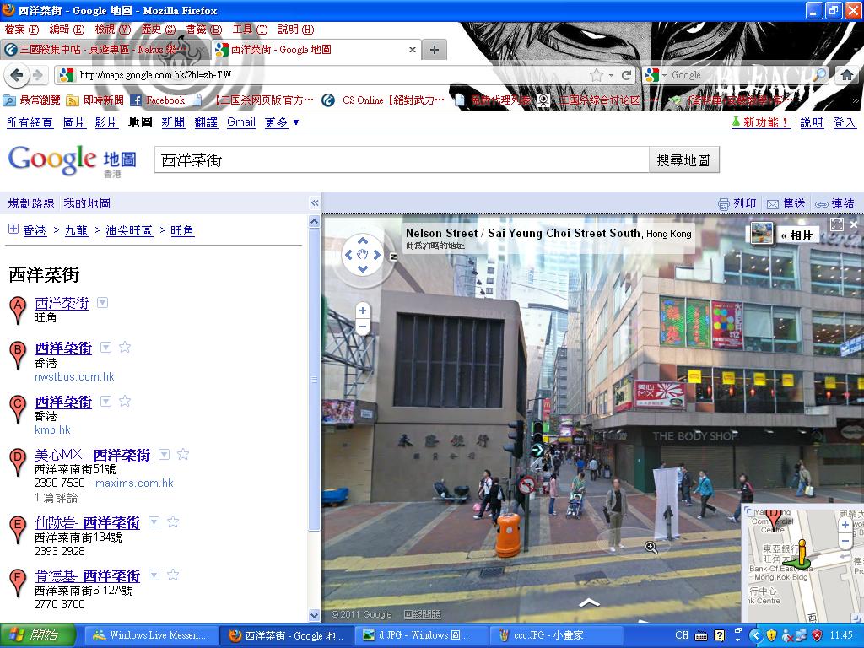Star the 肯德基 西洋菜街 result
The height and width of the screenshot is (648, 864).
[172, 575]
